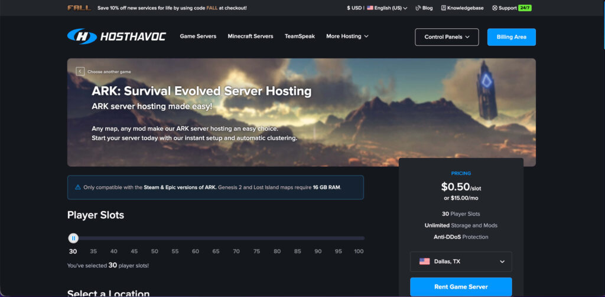Expand the More Hosting menu
The width and height of the screenshot is (605, 297).
pyautogui.click(x=347, y=37)
